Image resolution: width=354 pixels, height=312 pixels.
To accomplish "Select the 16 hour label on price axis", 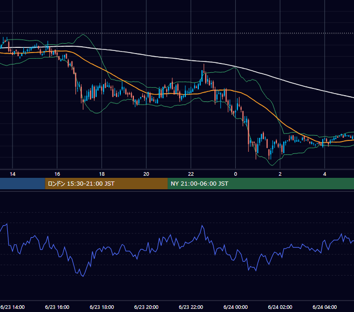I will tap(57, 174).
